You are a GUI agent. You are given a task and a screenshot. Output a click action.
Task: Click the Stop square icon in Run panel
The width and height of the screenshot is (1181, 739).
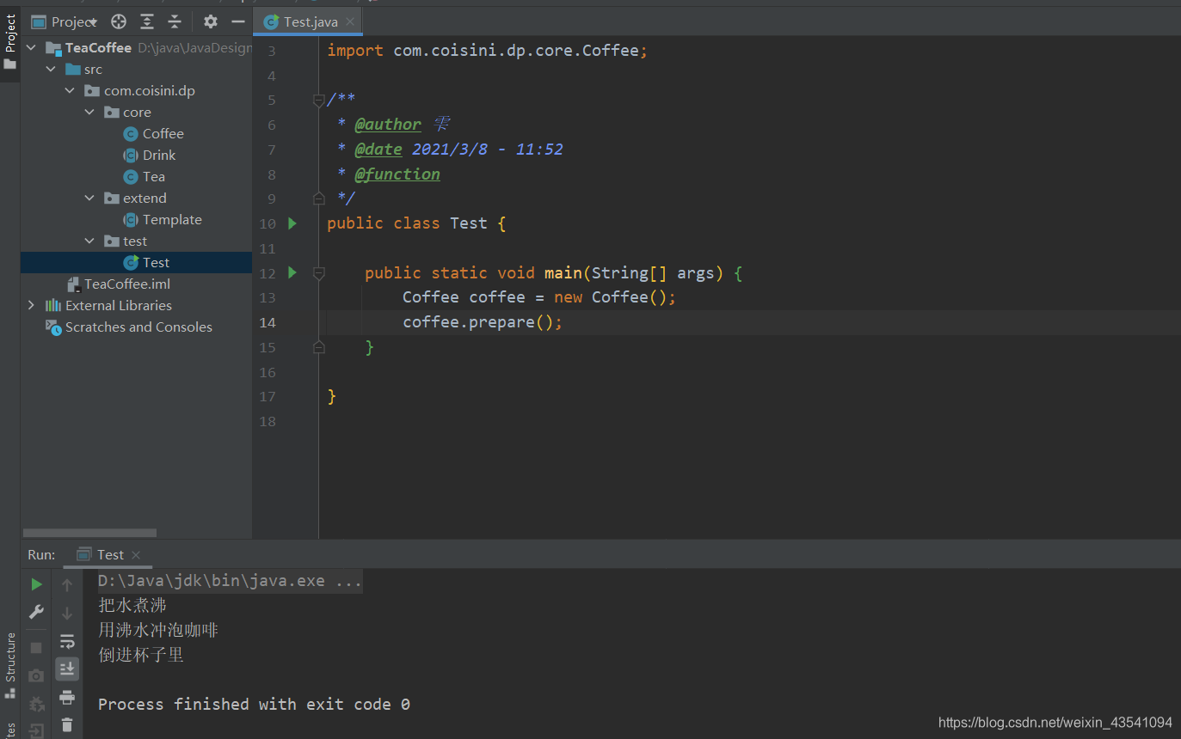[36, 647]
